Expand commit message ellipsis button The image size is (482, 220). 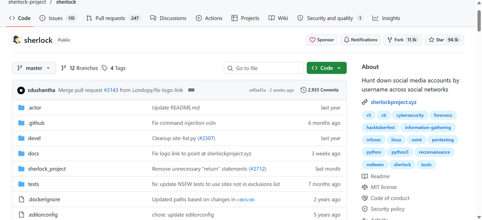191,90
